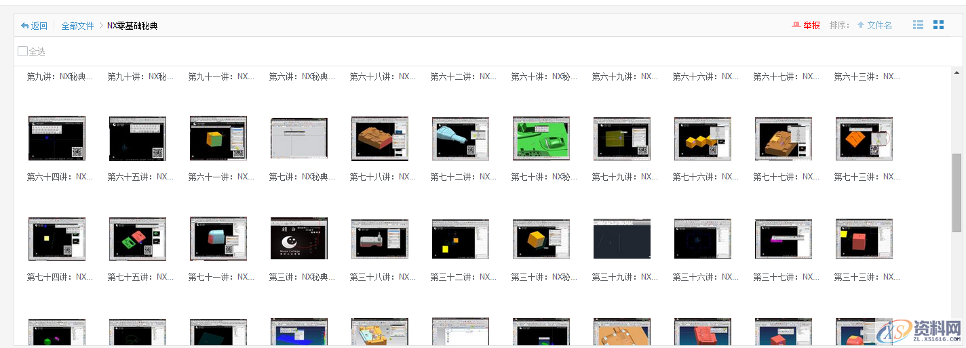Click the file name 第三十讲：NX秘…
The height and width of the screenshot is (348, 966).
(545, 277)
